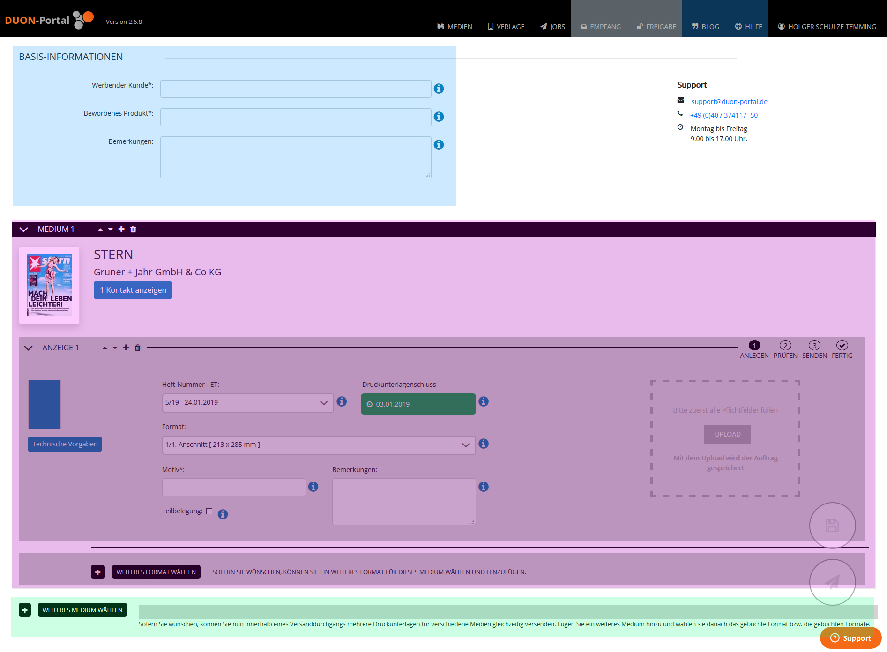
Task: Add an ad via Anzeige 1 plus icon
Action: 126,348
